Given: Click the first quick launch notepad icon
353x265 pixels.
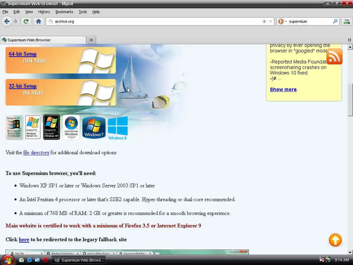Looking at the screenshot, I should pyautogui.click(x=21, y=260).
